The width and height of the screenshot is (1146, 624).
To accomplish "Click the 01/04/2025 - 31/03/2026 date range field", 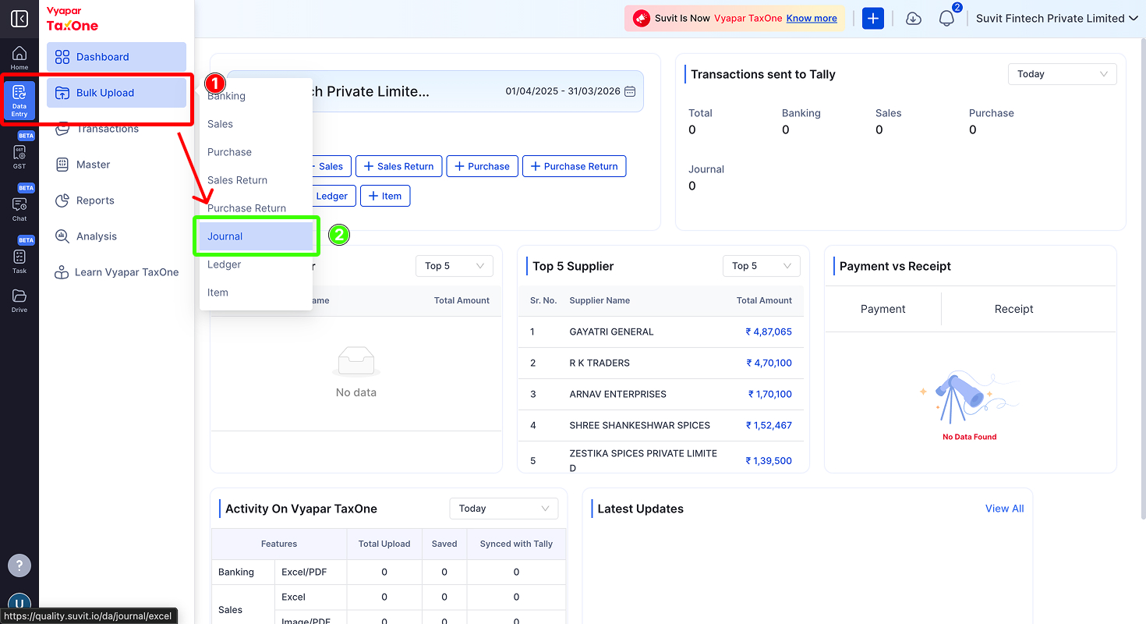I will tap(571, 91).
